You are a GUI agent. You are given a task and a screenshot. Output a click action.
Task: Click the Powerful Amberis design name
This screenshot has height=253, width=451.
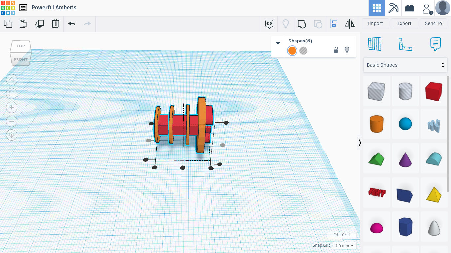[54, 7]
